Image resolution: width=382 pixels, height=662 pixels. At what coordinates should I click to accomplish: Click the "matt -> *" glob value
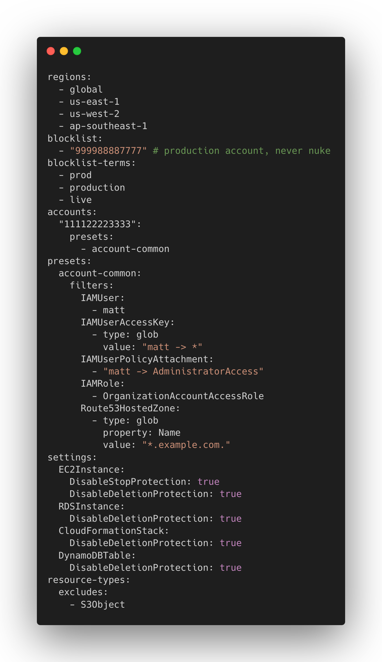pos(172,347)
